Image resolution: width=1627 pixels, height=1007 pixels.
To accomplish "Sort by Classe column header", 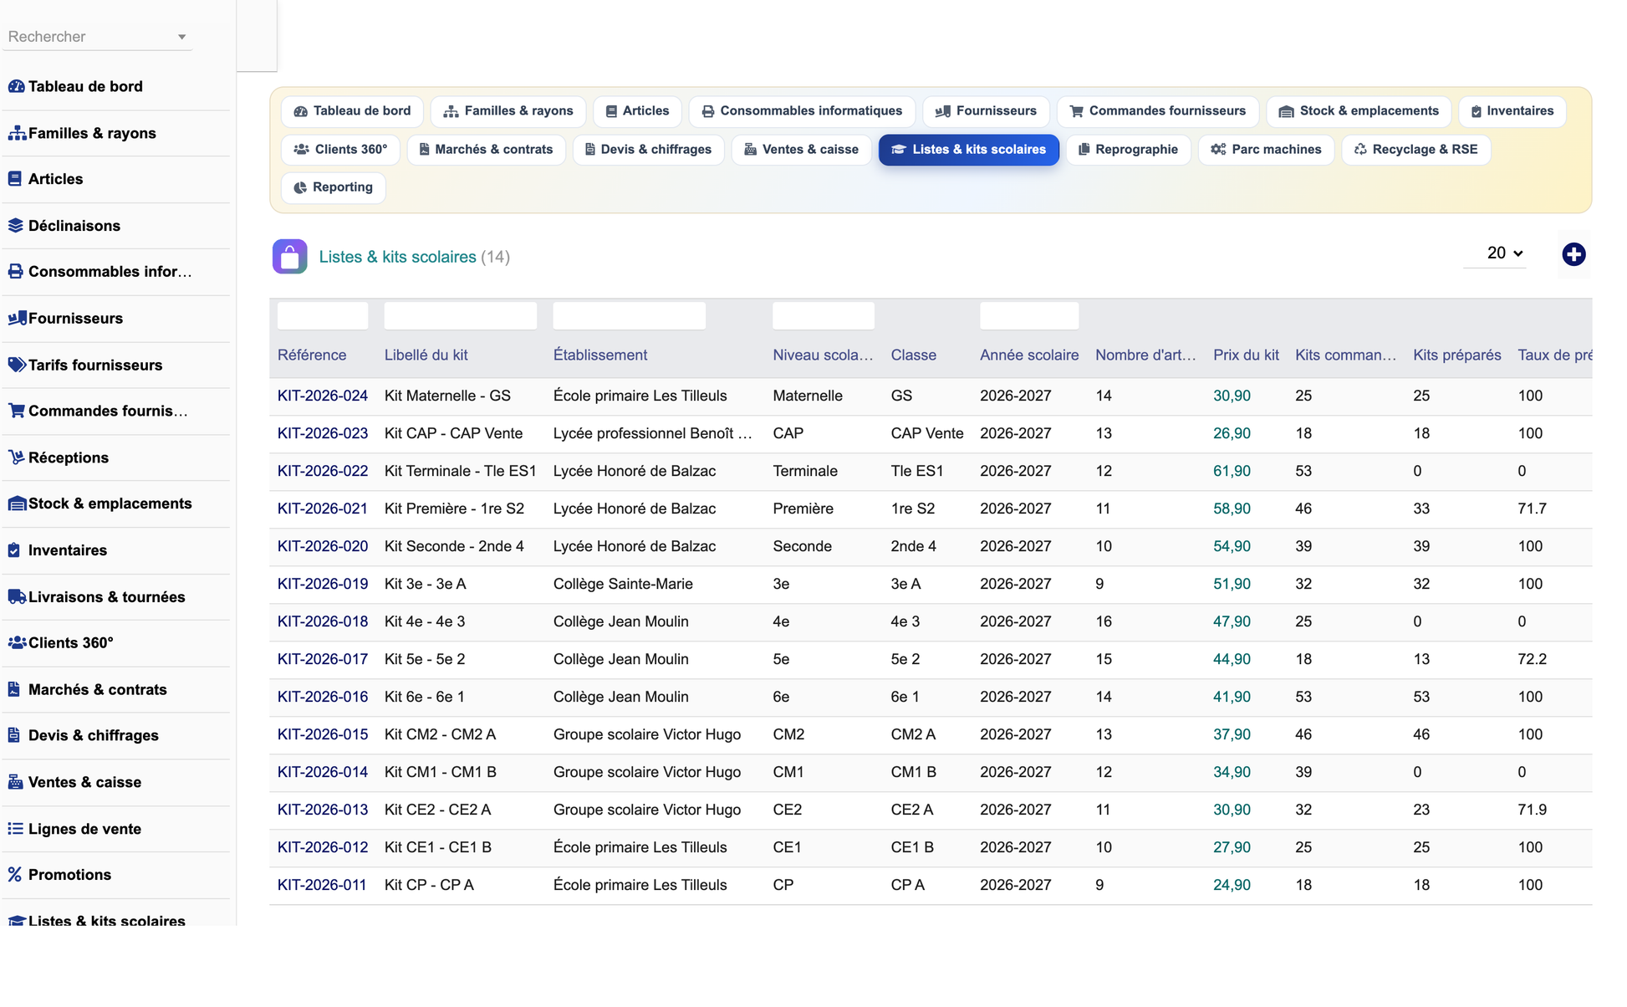I will click(x=913, y=355).
